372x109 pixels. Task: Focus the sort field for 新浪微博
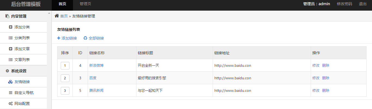(65, 66)
